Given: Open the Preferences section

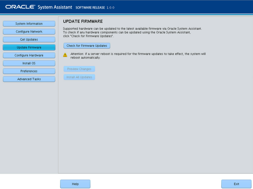Looking at the screenshot, I should point(29,71).
